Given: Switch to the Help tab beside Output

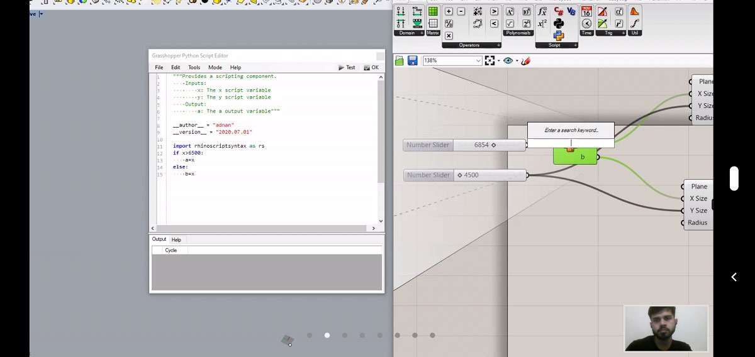Looking at the screenshot, I should tap(176, 239).
